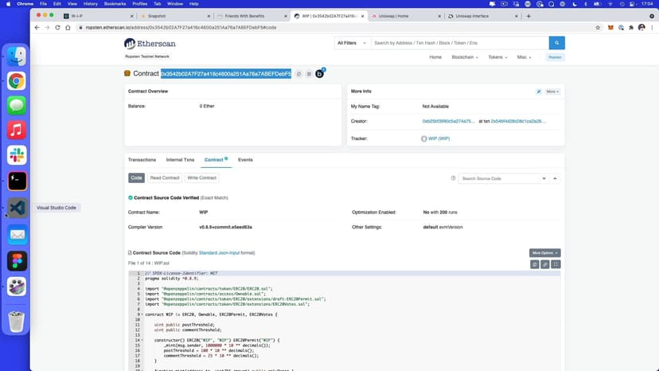The height and width of the screenshot is (371, 659).
Task: Click the source code permalink icon
Action: pyautogui.click(x=545, y=264)
